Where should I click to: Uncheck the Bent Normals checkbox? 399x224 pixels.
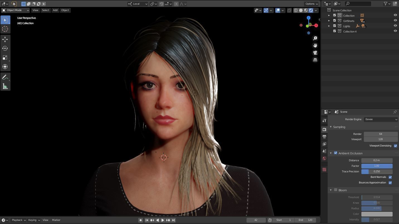(390, 177)
